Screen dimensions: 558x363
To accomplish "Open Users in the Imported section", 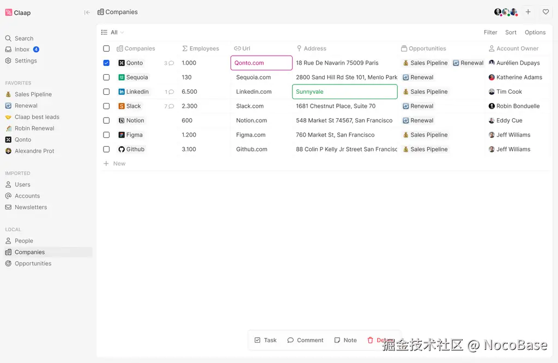I will tap(18, 185).
